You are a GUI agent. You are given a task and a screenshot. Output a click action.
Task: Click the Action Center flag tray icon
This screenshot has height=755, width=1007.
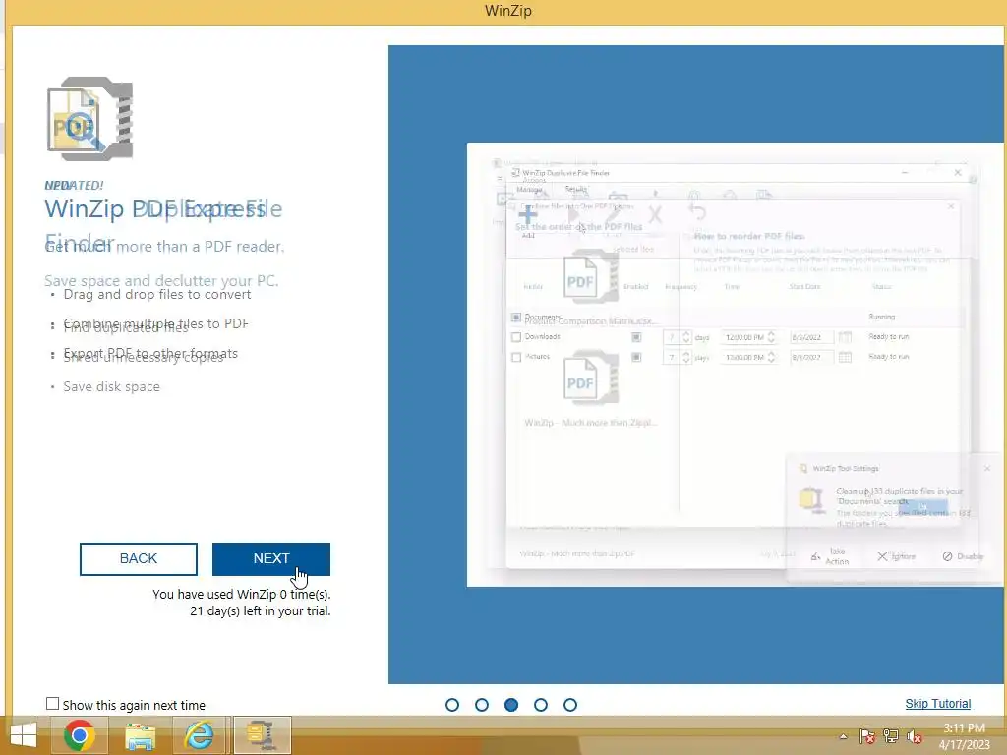(x=866, y=736)
